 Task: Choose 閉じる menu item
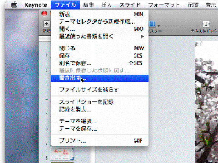coord(99,48)
